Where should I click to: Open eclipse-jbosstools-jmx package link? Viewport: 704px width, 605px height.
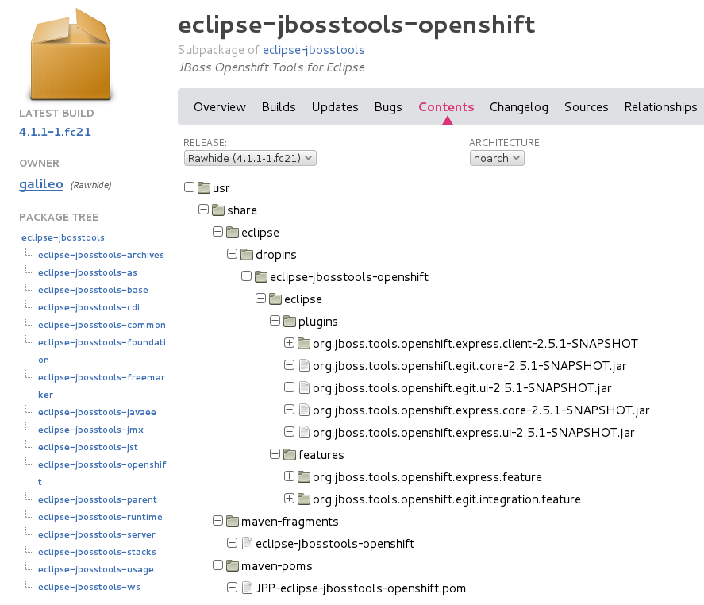click(90, 430)
